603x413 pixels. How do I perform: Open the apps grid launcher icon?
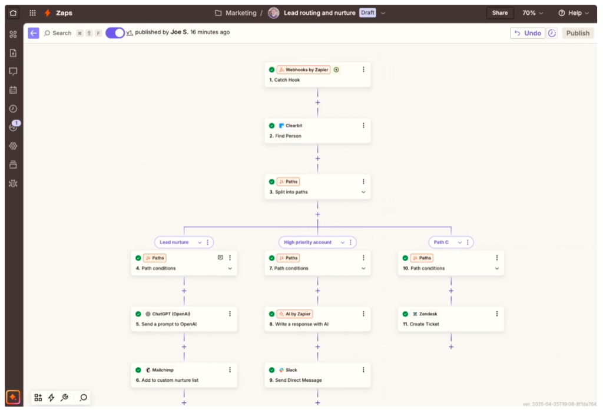pos(32,12)
